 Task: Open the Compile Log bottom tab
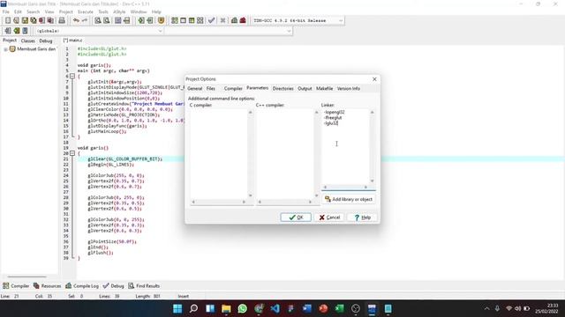[82, 286]
